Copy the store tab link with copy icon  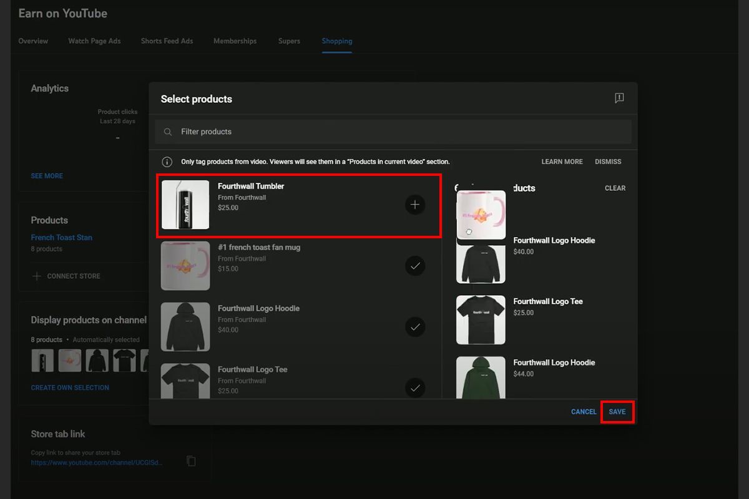tap(191, 461)
